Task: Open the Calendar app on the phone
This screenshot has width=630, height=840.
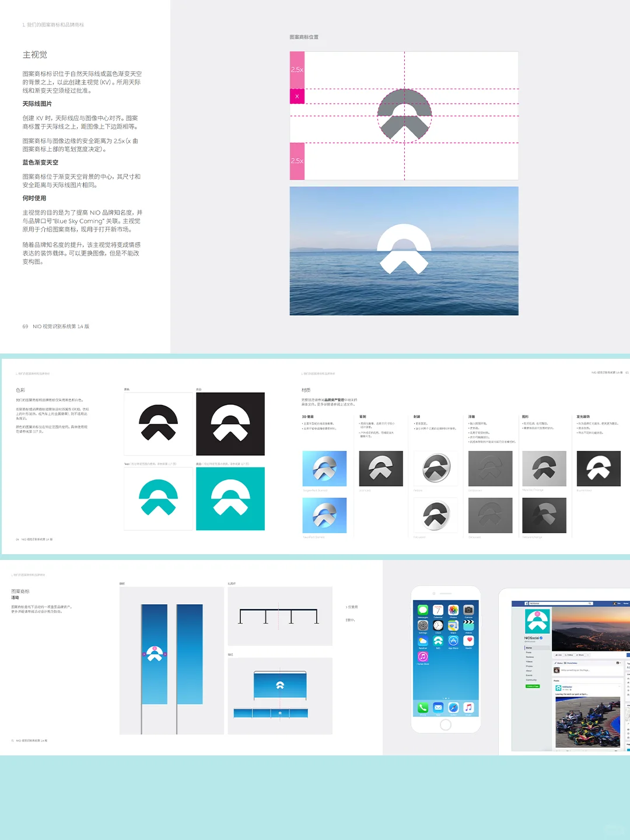Action: (x=438, y=610)
